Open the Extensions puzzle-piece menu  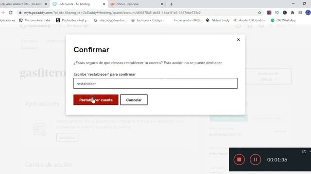pos(293,13)
